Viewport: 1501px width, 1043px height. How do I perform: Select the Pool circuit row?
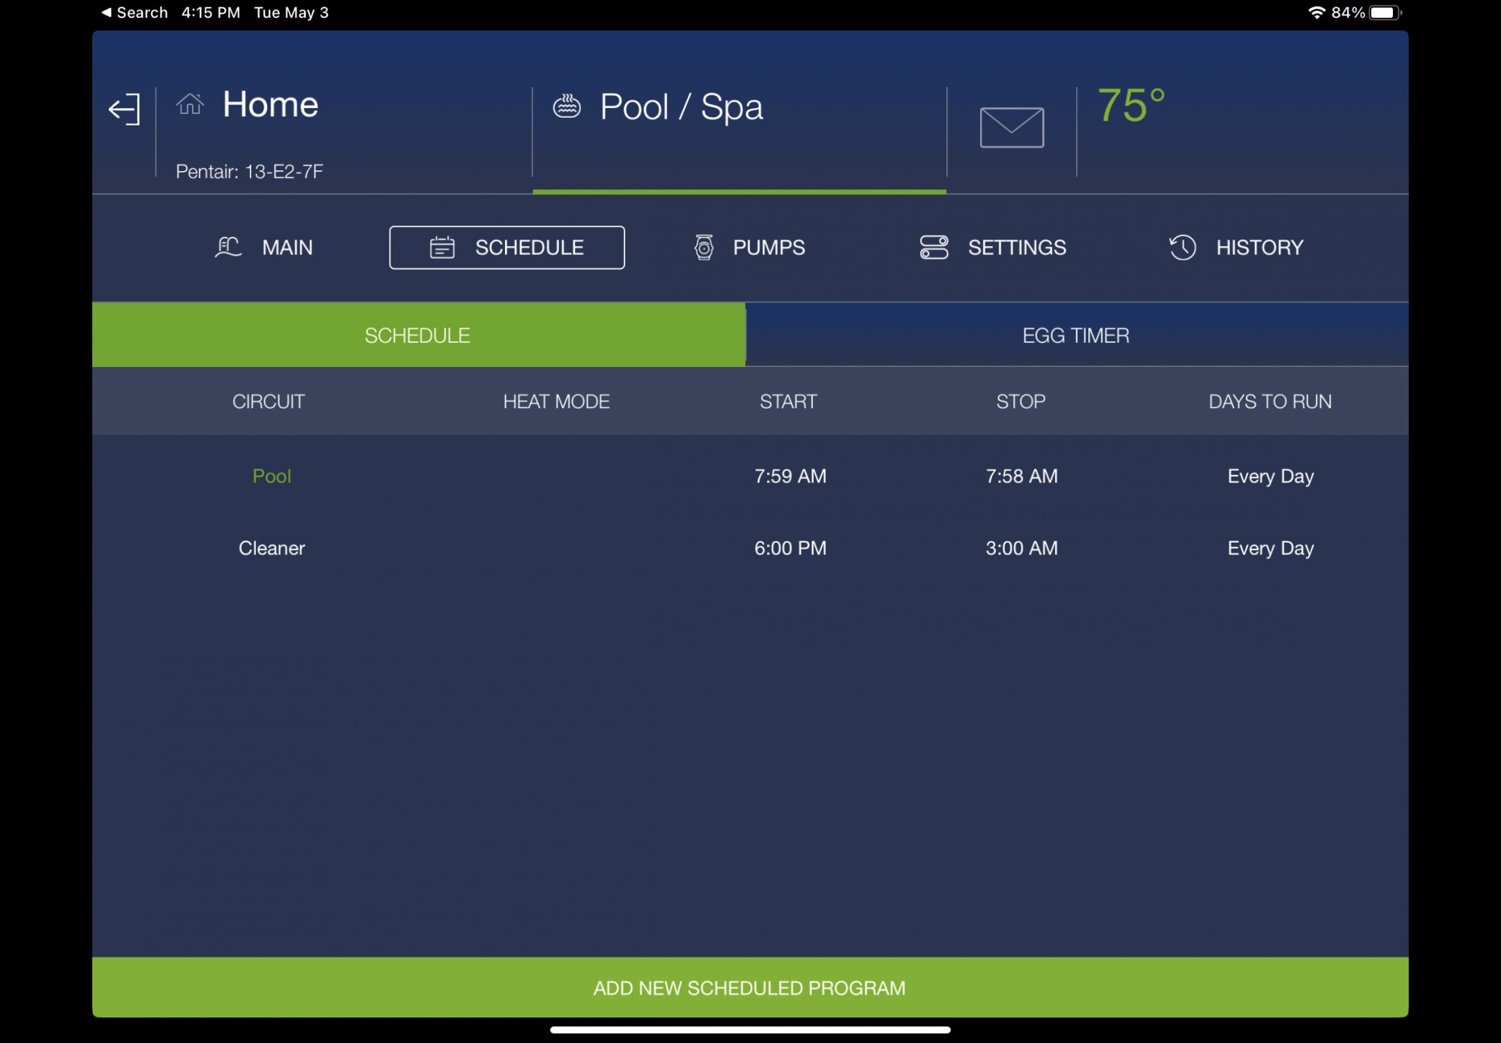[x=750, y=476]
